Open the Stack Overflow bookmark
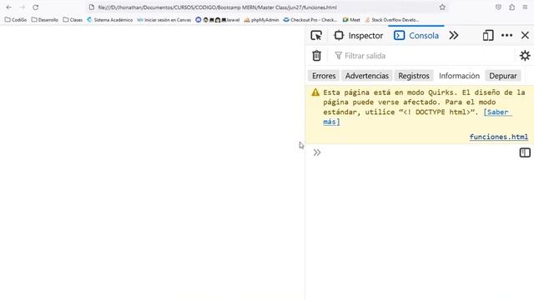Screen dimensions: 534x300 [x=391, y=20]
